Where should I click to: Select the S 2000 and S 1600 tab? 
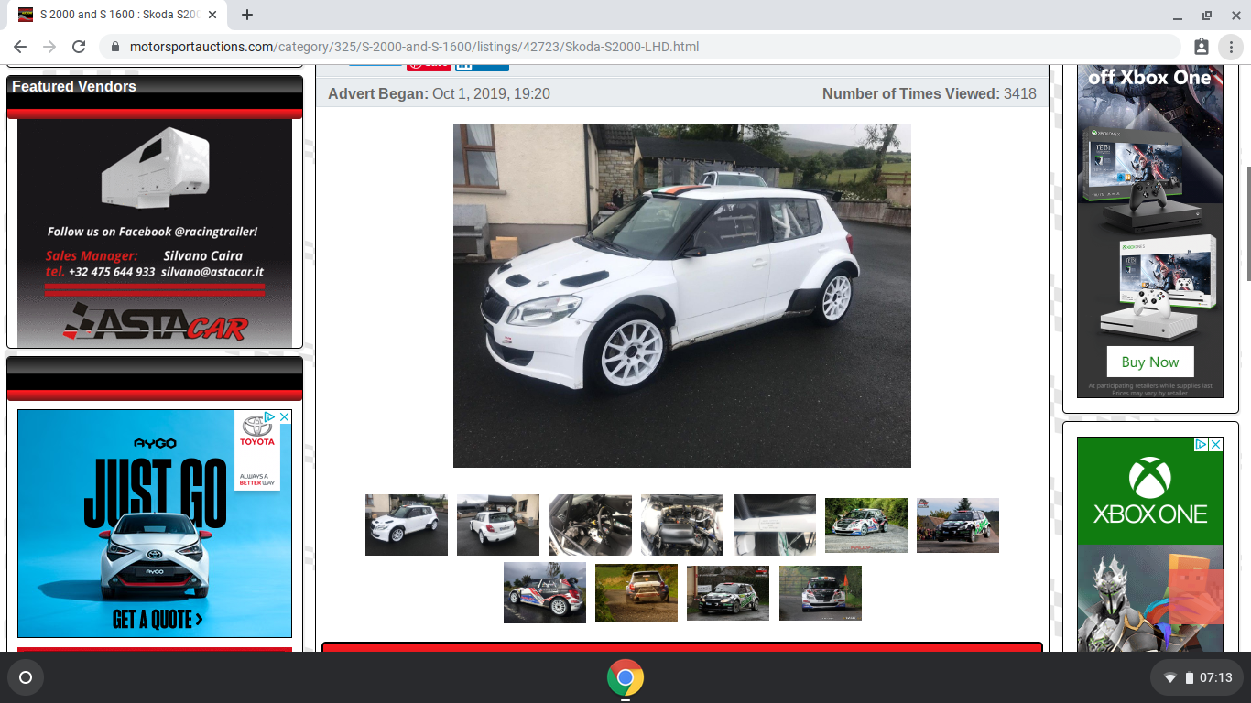[x=118, y=15]
